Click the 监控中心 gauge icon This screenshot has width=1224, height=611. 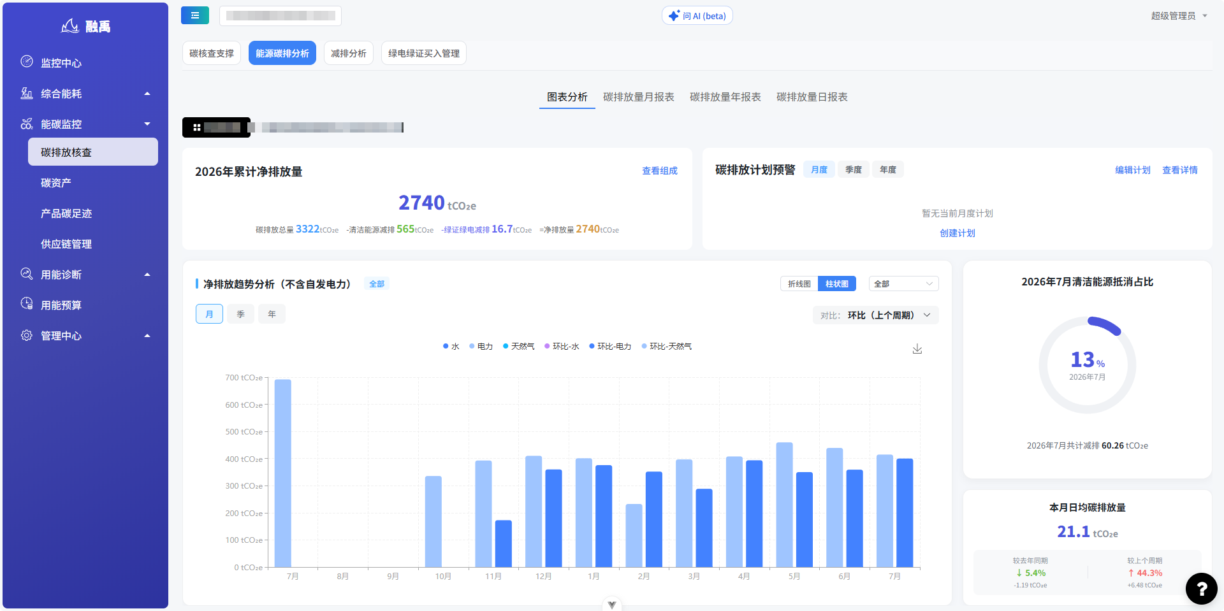[27, 62]
